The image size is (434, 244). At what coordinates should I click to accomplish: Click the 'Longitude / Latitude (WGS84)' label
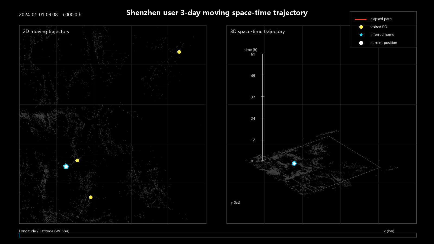[x=44, y=231]
